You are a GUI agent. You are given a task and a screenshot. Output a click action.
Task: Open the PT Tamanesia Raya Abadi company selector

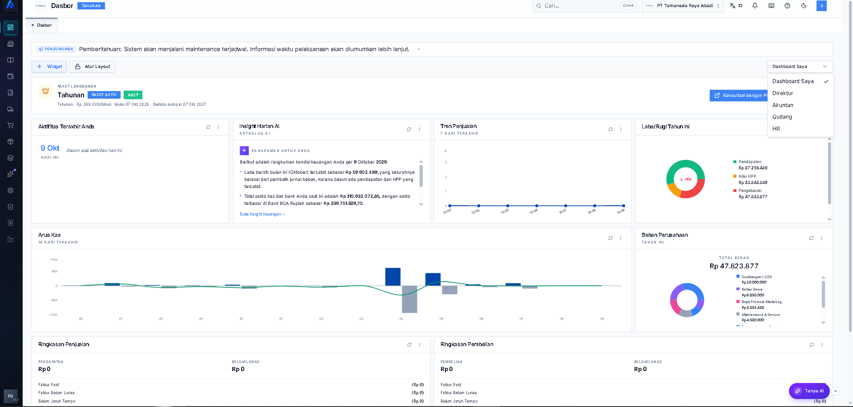[683, 6]
